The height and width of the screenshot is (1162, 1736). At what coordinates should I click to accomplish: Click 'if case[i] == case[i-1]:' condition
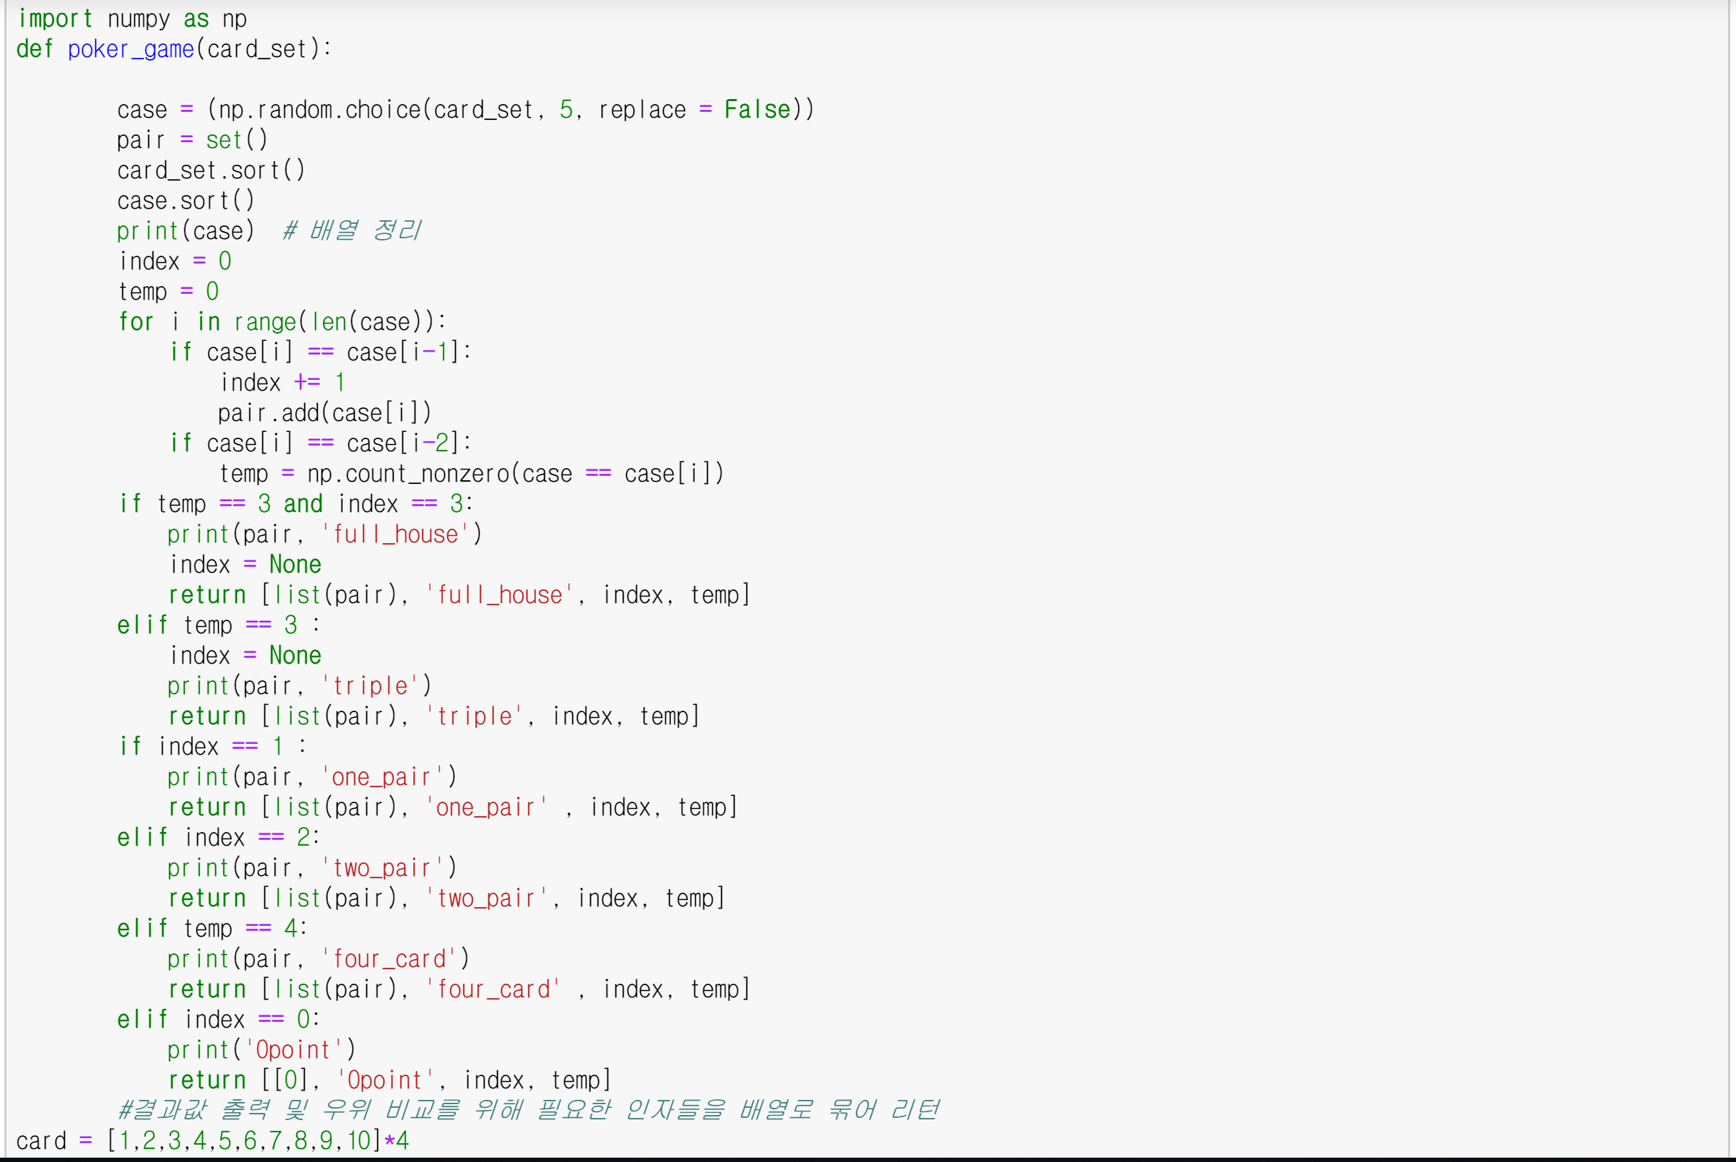point(320,352)
